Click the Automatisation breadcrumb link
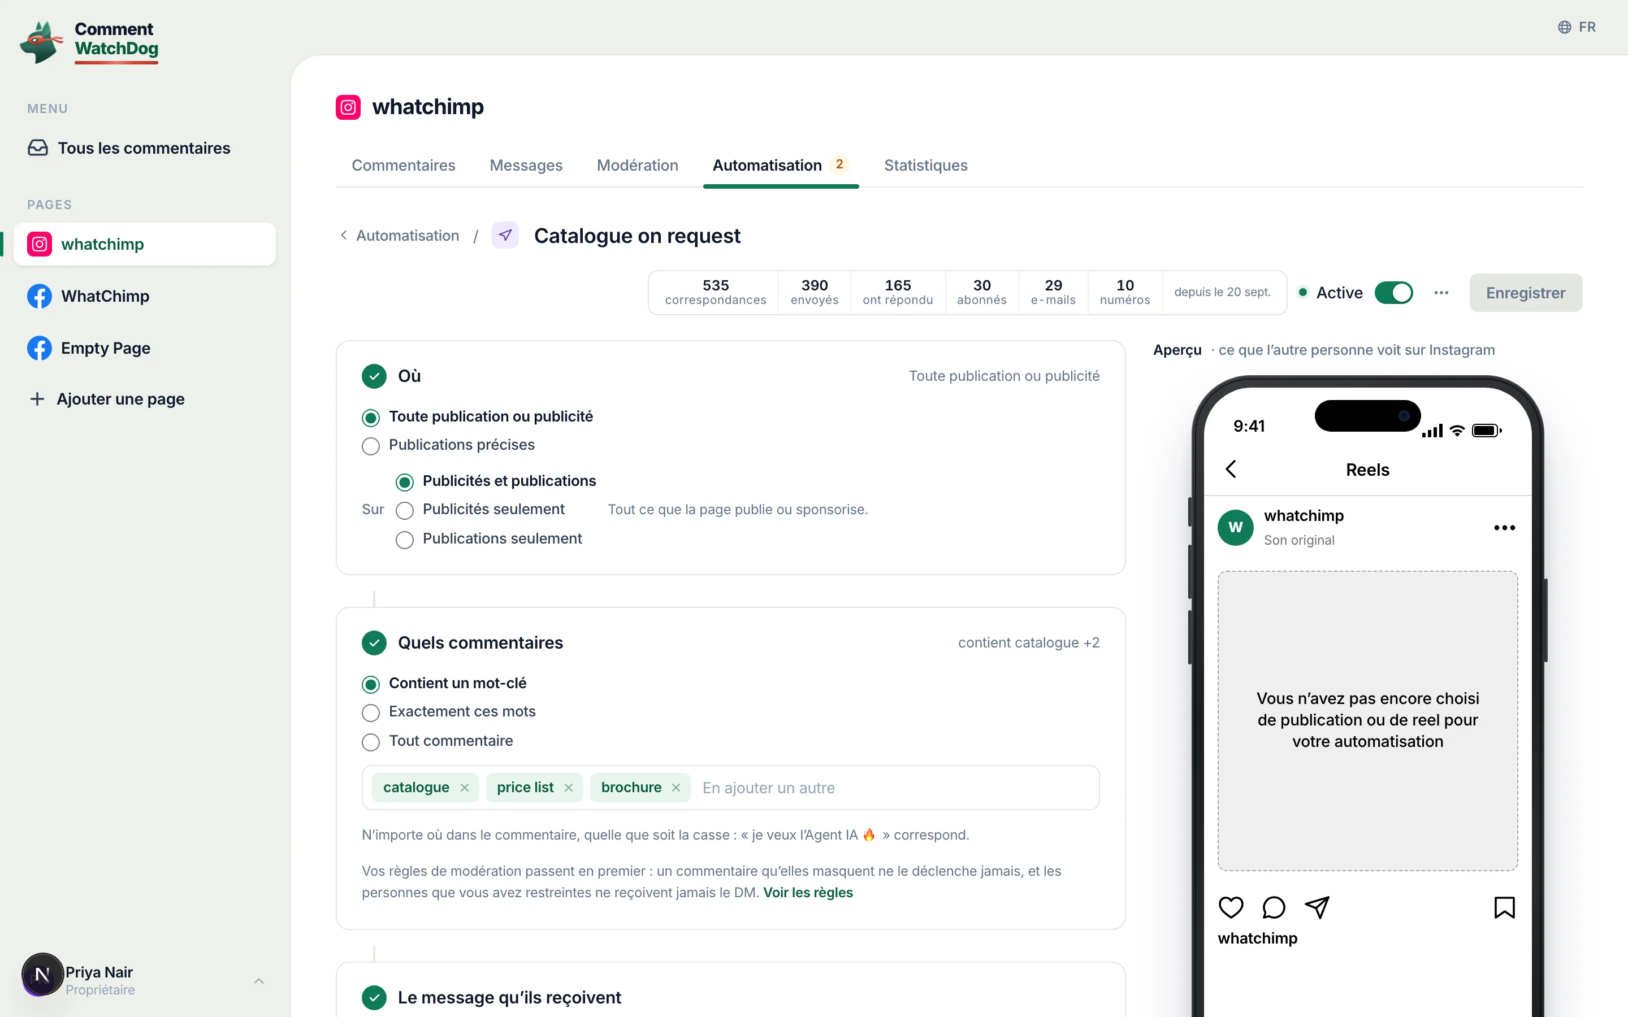 pyautogui.click(x=408, y=236)
